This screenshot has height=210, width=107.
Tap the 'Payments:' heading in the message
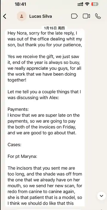click(x=18, y=109)
